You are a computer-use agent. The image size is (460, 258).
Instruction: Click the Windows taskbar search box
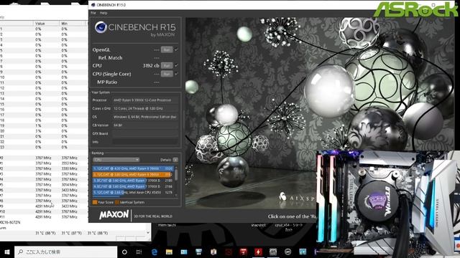65,252
